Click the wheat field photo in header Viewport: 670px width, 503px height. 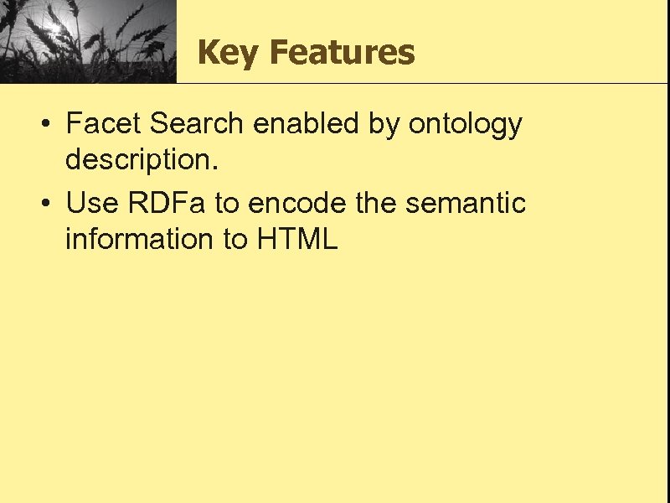[88, 42]
